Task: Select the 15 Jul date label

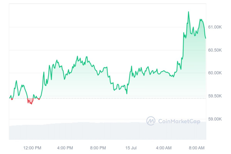Action: click(131, 148)
